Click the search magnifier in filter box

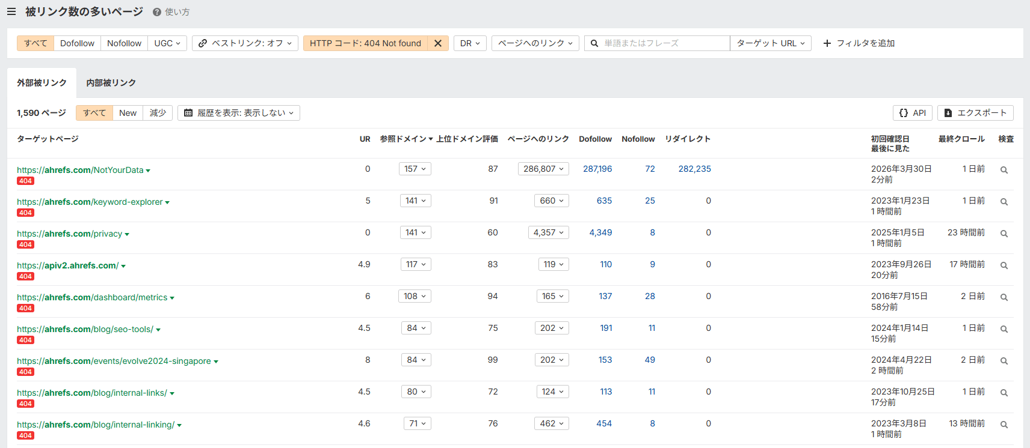pos(594,43)
